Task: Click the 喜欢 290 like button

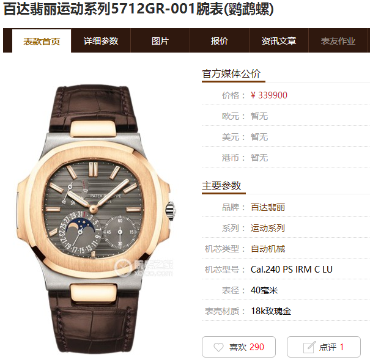Action: click(x=239, y=347)
